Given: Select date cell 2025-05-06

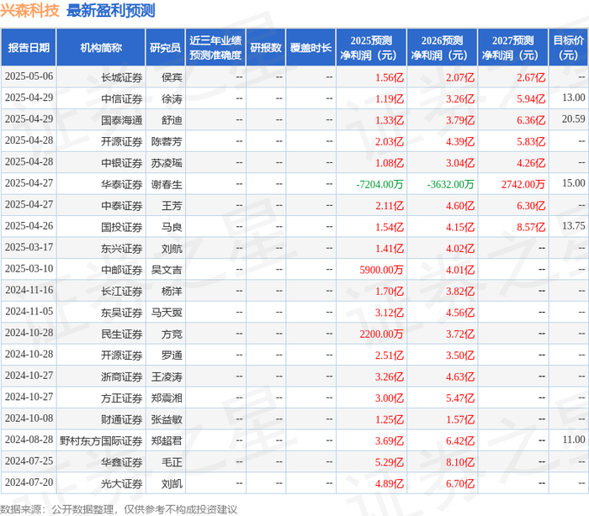Looking at the screenshot, I should (x=29, y=76).
